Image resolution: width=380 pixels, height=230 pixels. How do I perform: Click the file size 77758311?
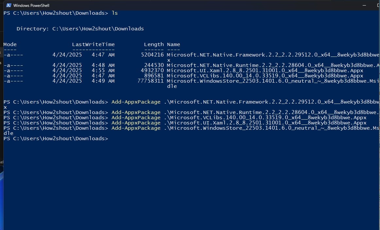(x=150, y=81)
